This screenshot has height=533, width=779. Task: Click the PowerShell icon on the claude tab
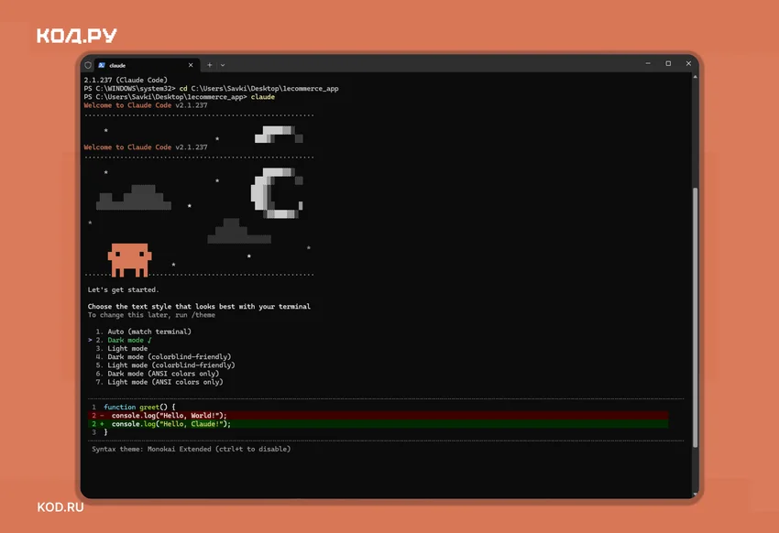[x=102, y=65]
